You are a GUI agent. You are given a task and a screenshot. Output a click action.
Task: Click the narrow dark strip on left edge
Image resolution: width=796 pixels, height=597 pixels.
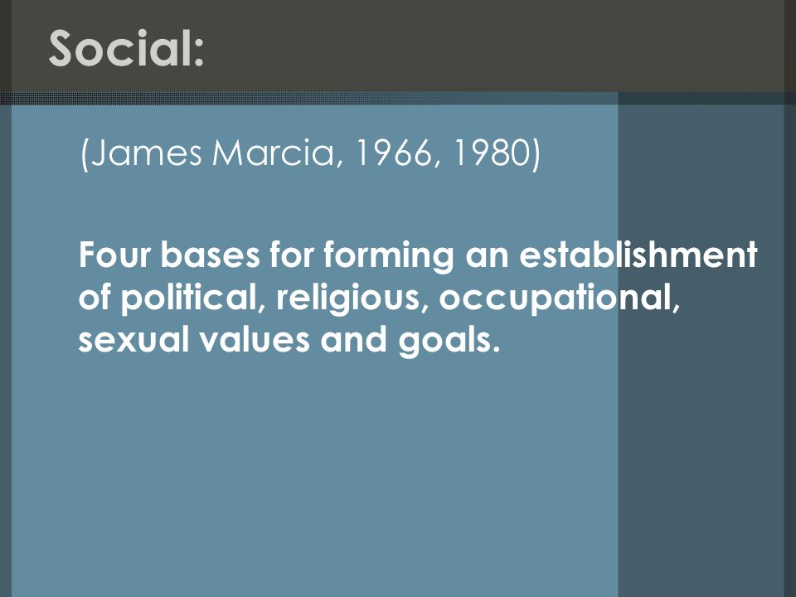6,350
